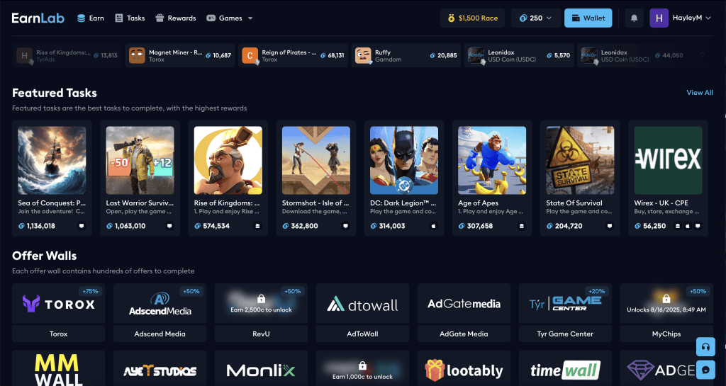726x386 pixels.
Task: Expand the 250 coin balance dropdown
Action: 535,18
